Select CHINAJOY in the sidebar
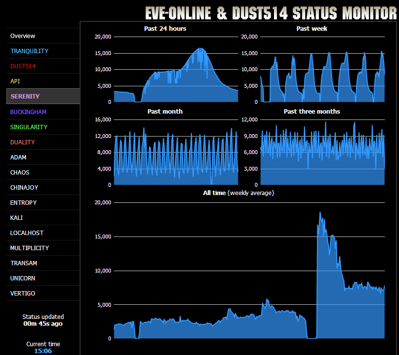Image resolution: width=399 pixels, height=355 pixels. [x=43, y=188]
